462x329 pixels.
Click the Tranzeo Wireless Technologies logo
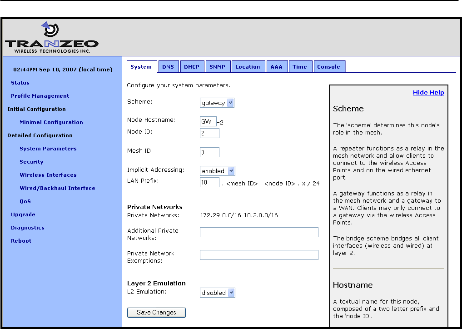(52, 37)
